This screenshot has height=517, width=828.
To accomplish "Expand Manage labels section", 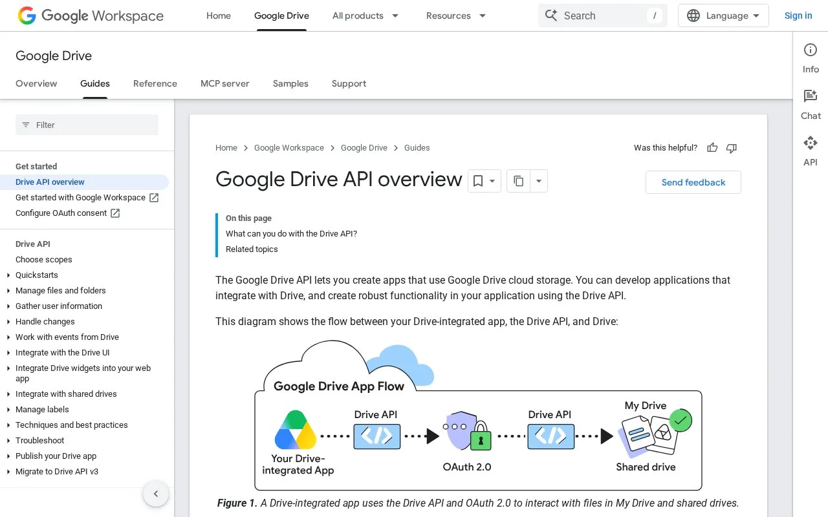I will [8, 410].
